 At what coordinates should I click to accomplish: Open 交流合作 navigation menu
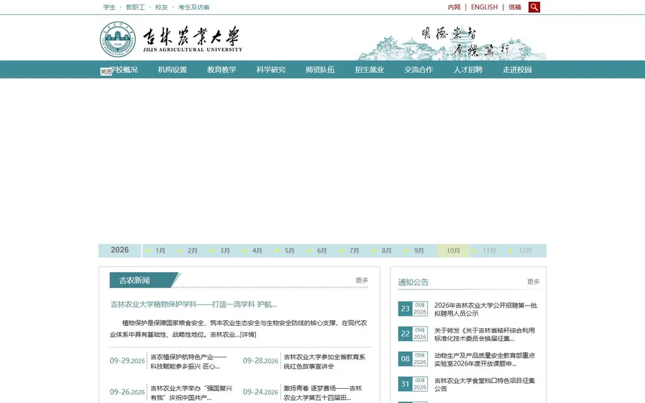419,69
